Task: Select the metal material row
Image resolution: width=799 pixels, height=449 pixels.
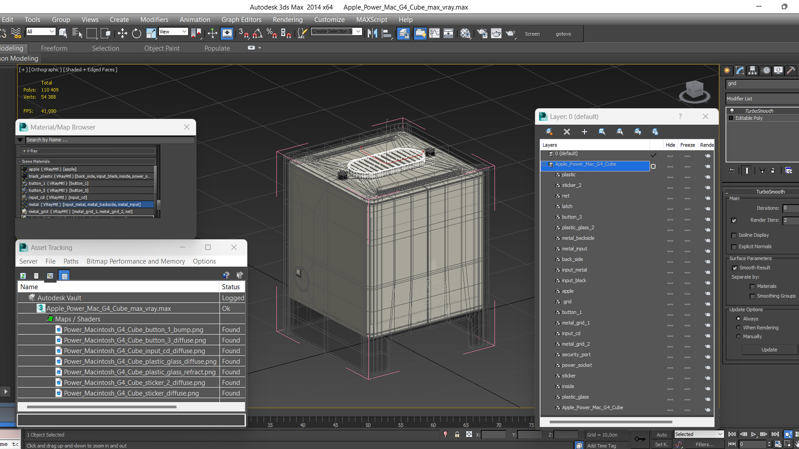Action: (x=87, y=205)
